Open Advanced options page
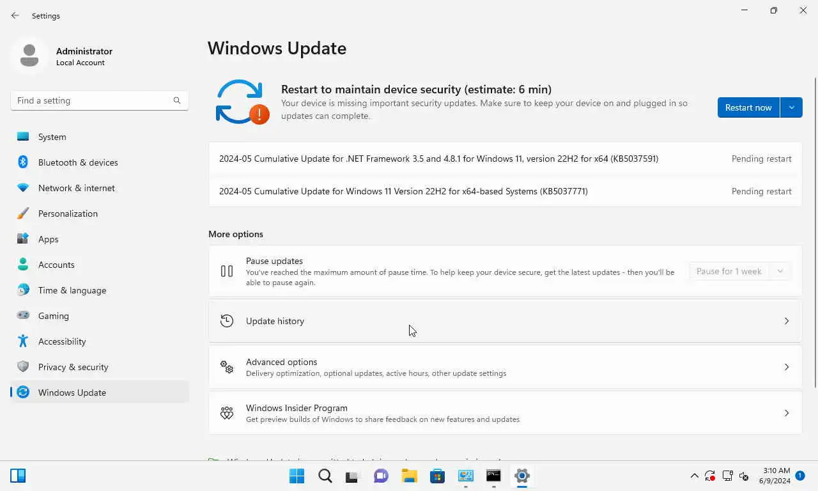The height and width of the screenshot is (491, 818). (x=505, y=367)
